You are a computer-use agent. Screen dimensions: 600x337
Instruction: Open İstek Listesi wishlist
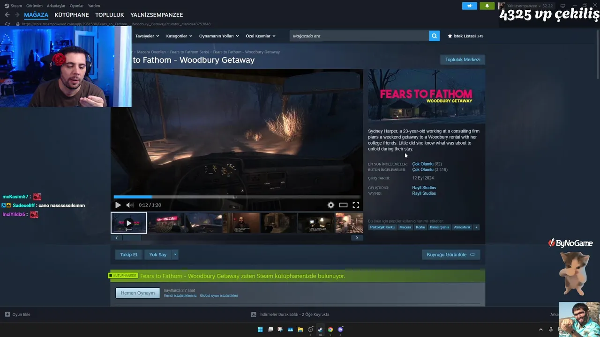[x=465, y=36]
